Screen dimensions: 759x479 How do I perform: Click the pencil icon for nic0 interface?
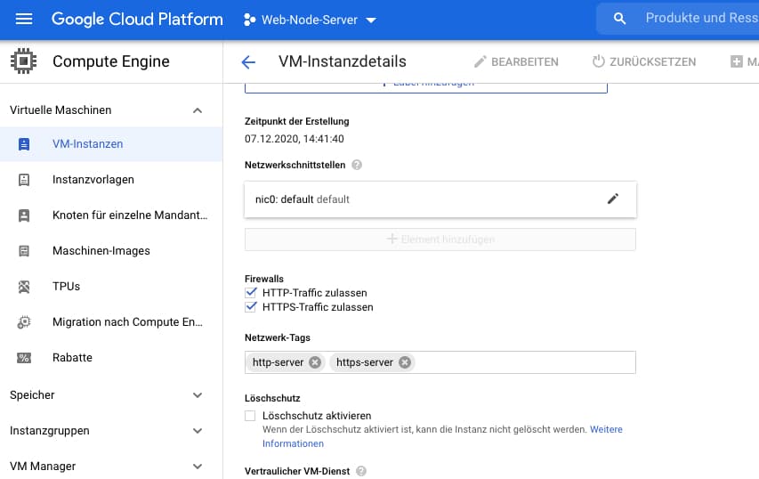[612, 199]
